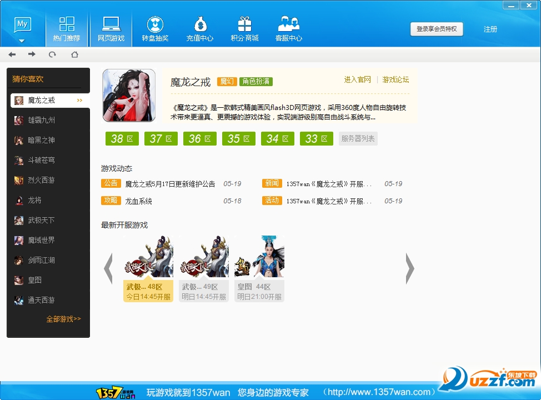Return home via the house icon
The height and width of the screenshot is (400, 541).
74,54
